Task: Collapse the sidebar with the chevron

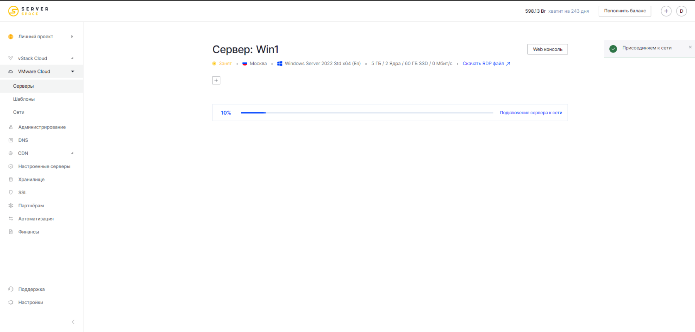Action: 73,322
